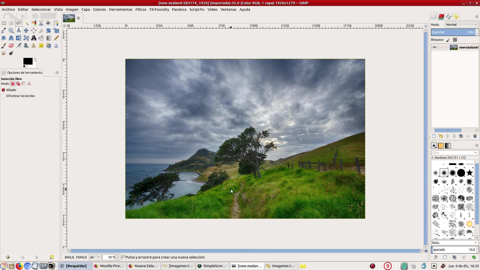The image size is (480, 270).
Task: Select the Rectangle Select tool
Action: point(4,23)
